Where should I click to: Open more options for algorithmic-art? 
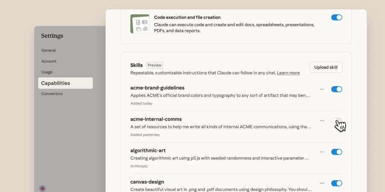click(322, 152)
